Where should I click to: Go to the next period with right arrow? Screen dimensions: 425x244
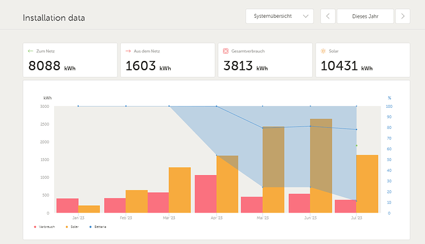402,16
